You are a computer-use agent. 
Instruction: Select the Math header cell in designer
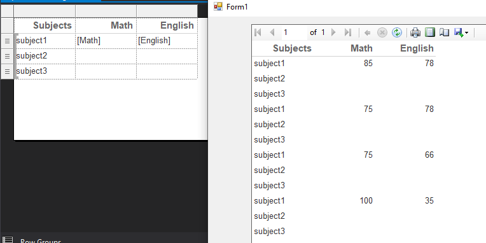pyautogui.click(x=106, y=25)
